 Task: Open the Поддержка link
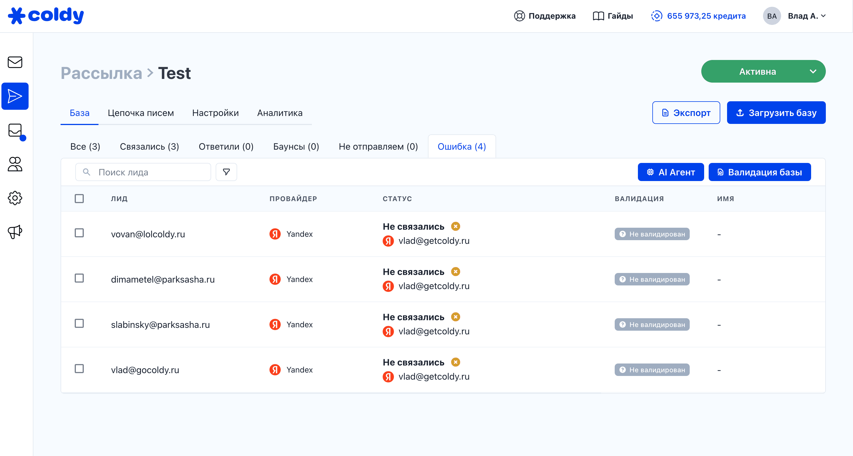545,16
